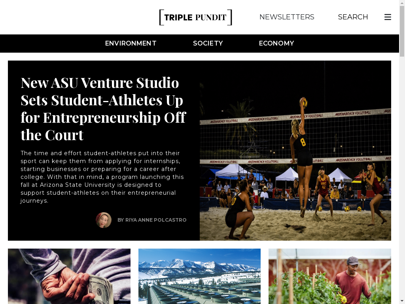Open the hand holding dollars thumbnail
The height and width of the screenshot is (304, 405).
tap(69, 276)
